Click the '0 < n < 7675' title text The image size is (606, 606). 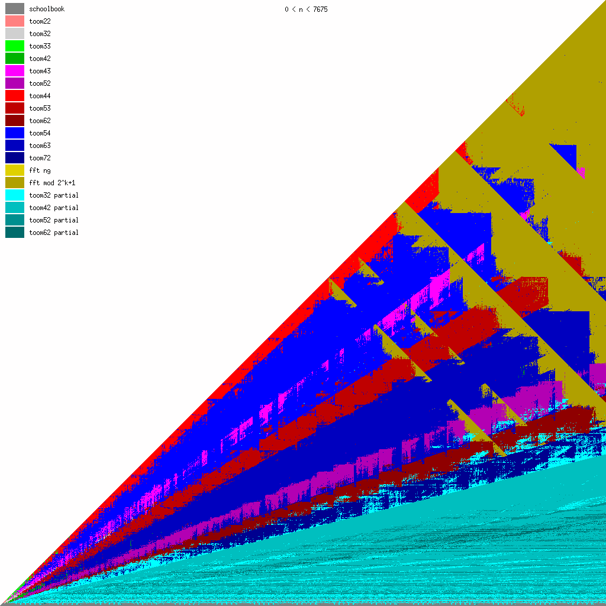click(x=306, y=9)
